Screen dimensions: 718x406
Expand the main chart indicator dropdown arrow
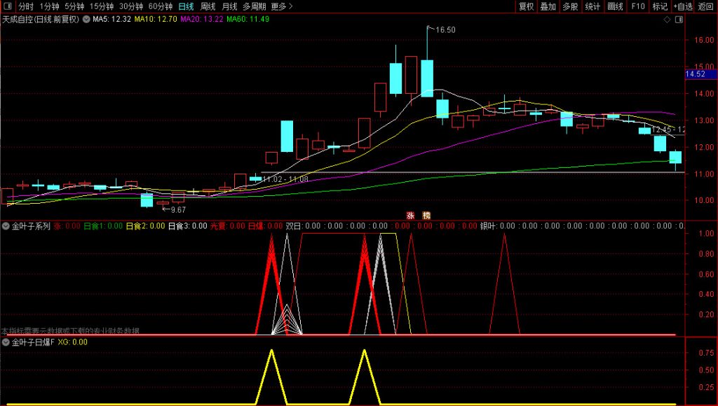(x=86, y=19)
